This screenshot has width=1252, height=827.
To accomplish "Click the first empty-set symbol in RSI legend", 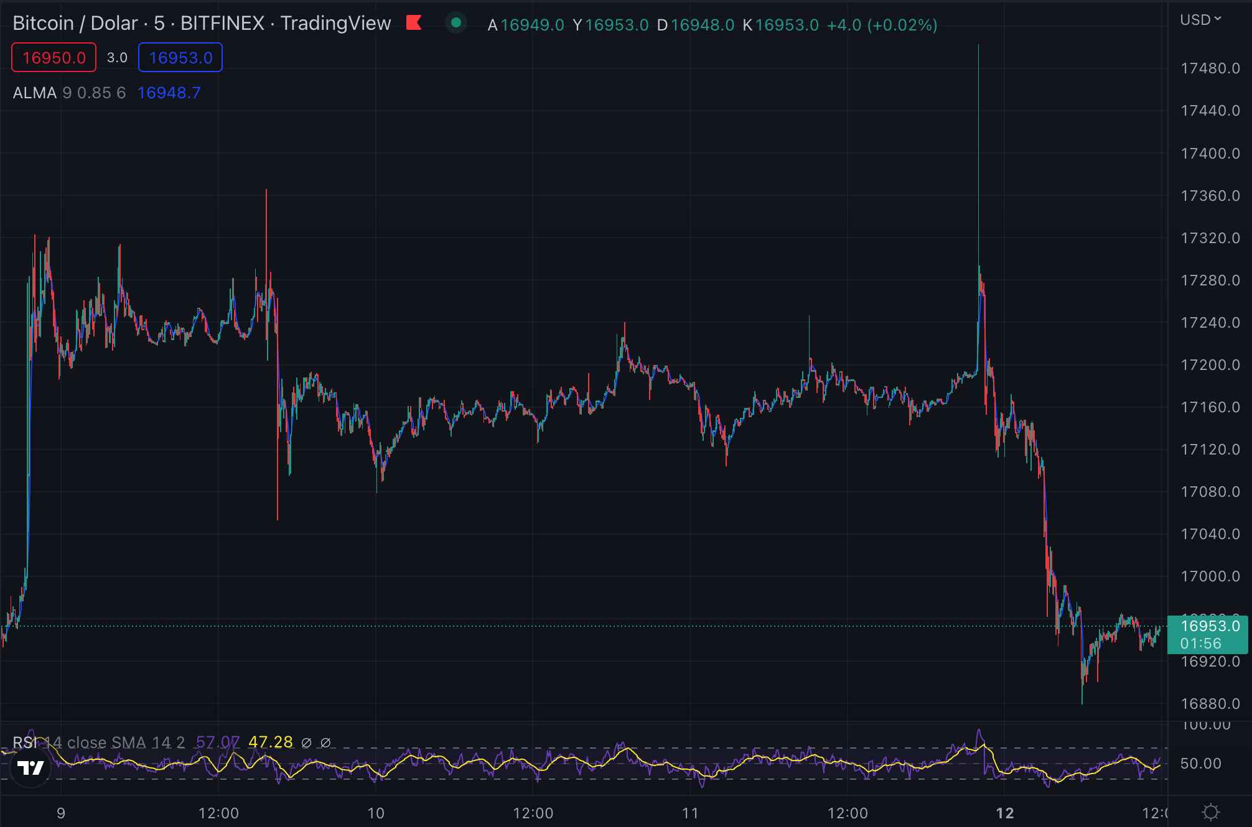I will [306, 742].
